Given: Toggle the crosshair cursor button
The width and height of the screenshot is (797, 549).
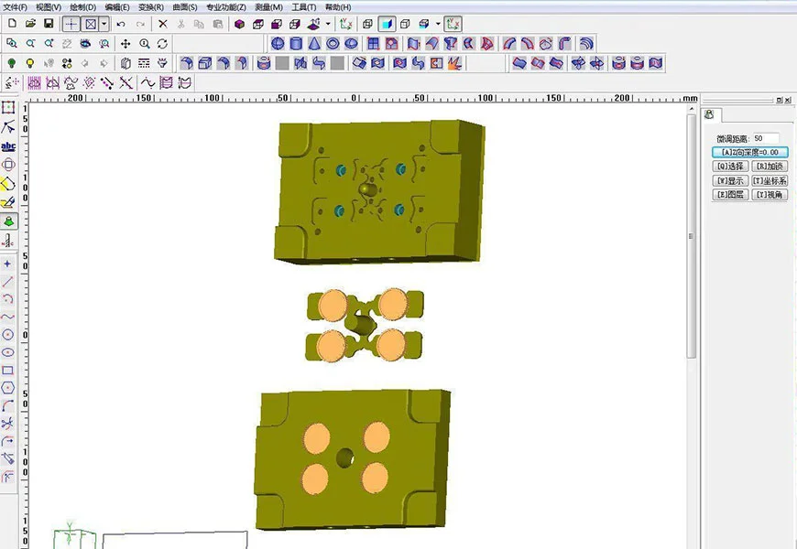Looking at the screenshot, I should [x=71, y=24].
